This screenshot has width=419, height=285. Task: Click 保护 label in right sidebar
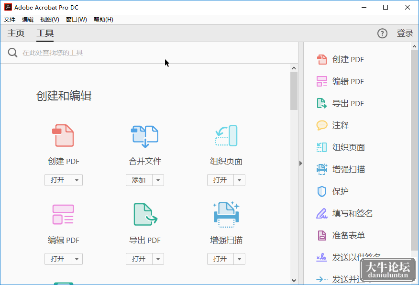tap(341, 191)
